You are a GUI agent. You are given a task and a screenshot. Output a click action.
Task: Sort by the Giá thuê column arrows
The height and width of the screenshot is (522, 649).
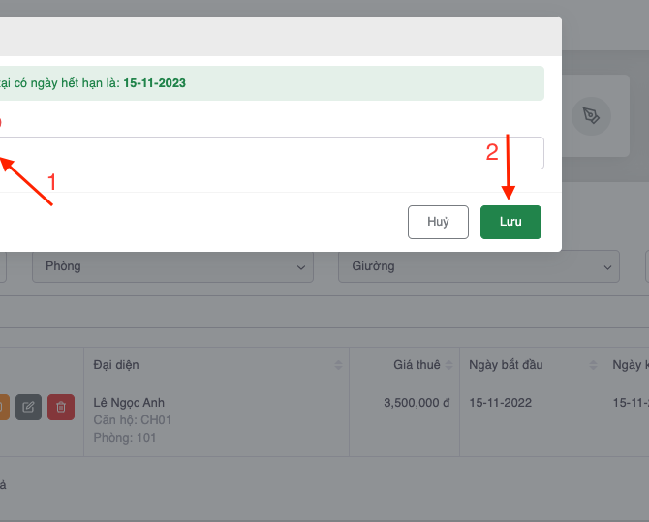448,365
